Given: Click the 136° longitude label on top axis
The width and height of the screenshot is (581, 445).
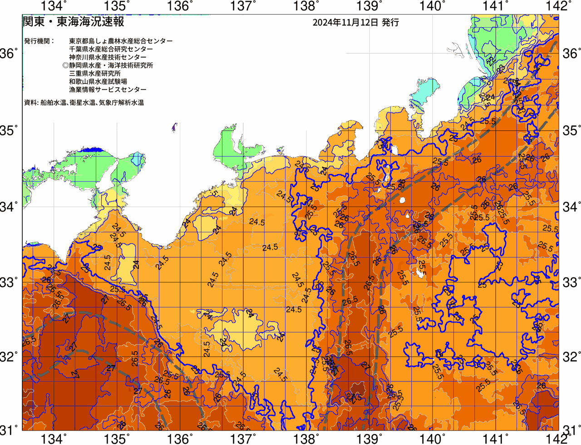Looking at the screenshot, I should tap(181, 6).
